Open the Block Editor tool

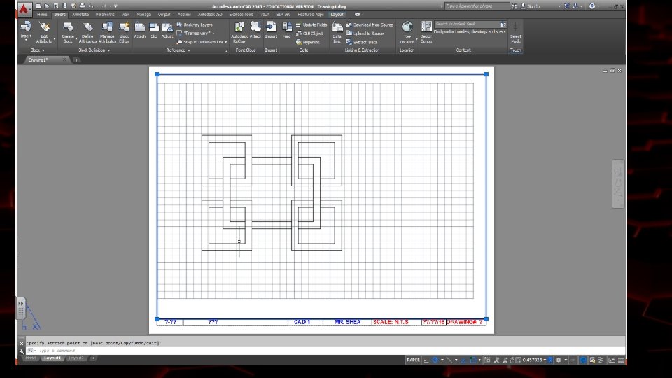[x=125, y=33]
